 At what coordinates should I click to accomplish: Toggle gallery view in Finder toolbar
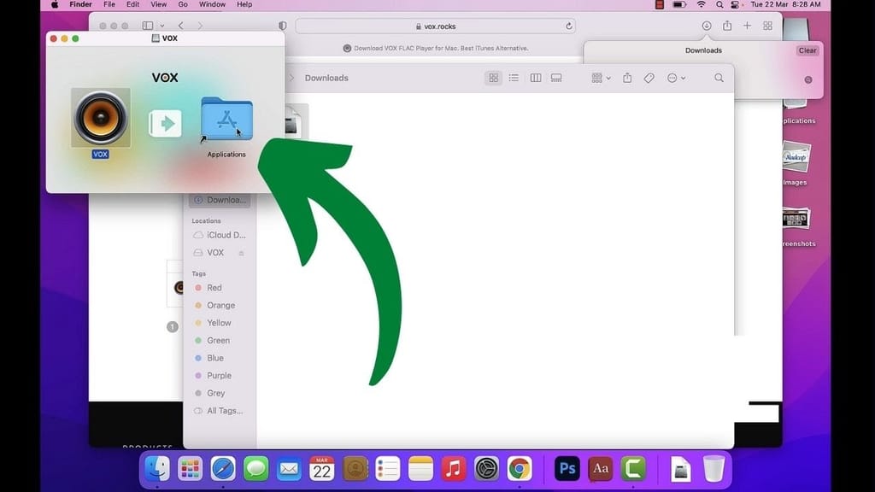coord(556,78)
